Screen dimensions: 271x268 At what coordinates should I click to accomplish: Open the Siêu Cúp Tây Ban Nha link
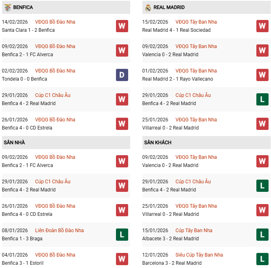199,255
